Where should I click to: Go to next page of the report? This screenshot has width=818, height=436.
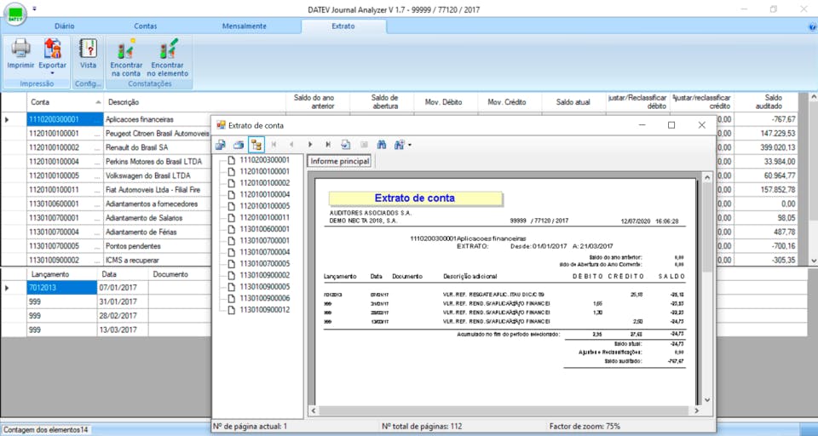coord(310,145)
